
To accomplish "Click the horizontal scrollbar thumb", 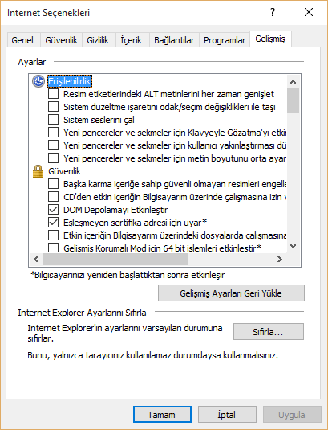I will (115, 259).
